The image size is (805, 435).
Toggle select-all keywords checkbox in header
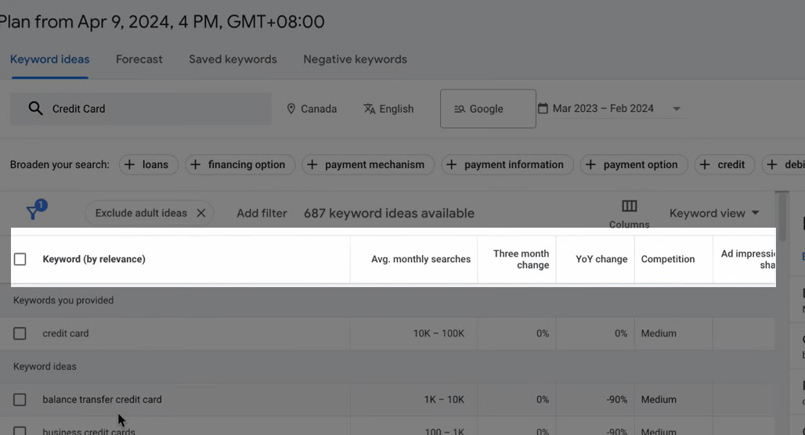[x=20, y=259]
